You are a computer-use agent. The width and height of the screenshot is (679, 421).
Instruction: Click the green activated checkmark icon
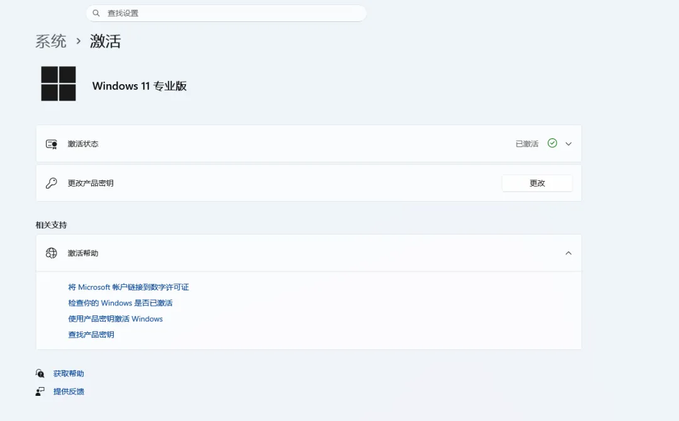click(x=552, y=143)
